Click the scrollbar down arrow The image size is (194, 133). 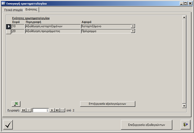184,106
